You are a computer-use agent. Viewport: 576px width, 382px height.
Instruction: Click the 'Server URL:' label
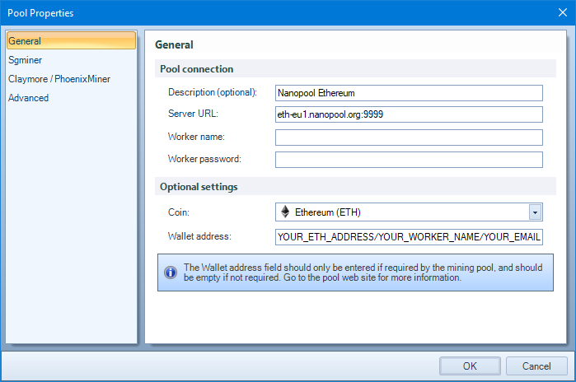193,114
